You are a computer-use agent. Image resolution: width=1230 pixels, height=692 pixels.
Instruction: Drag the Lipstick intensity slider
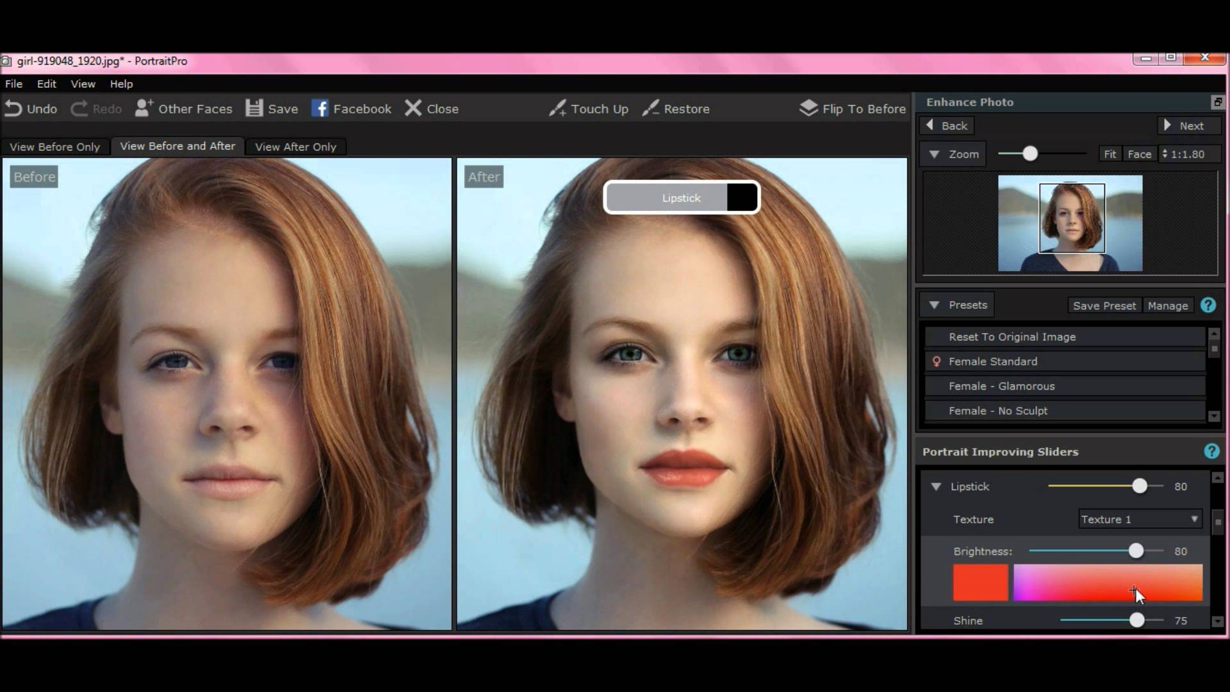click(x=1139, y=486)
